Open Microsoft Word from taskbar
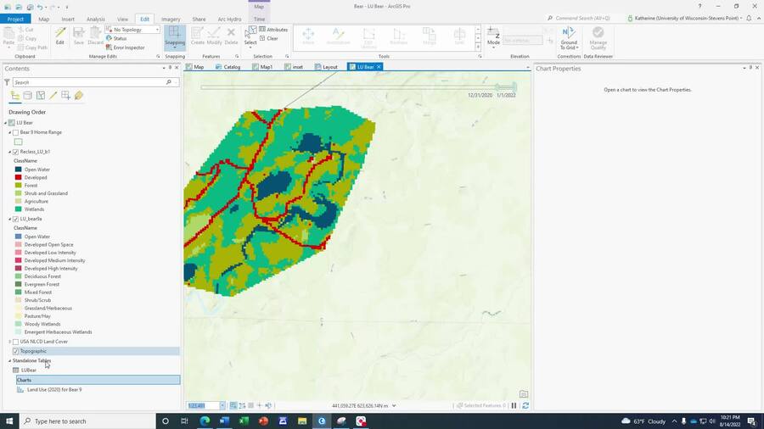764x429 pixels. pos(224,421)
